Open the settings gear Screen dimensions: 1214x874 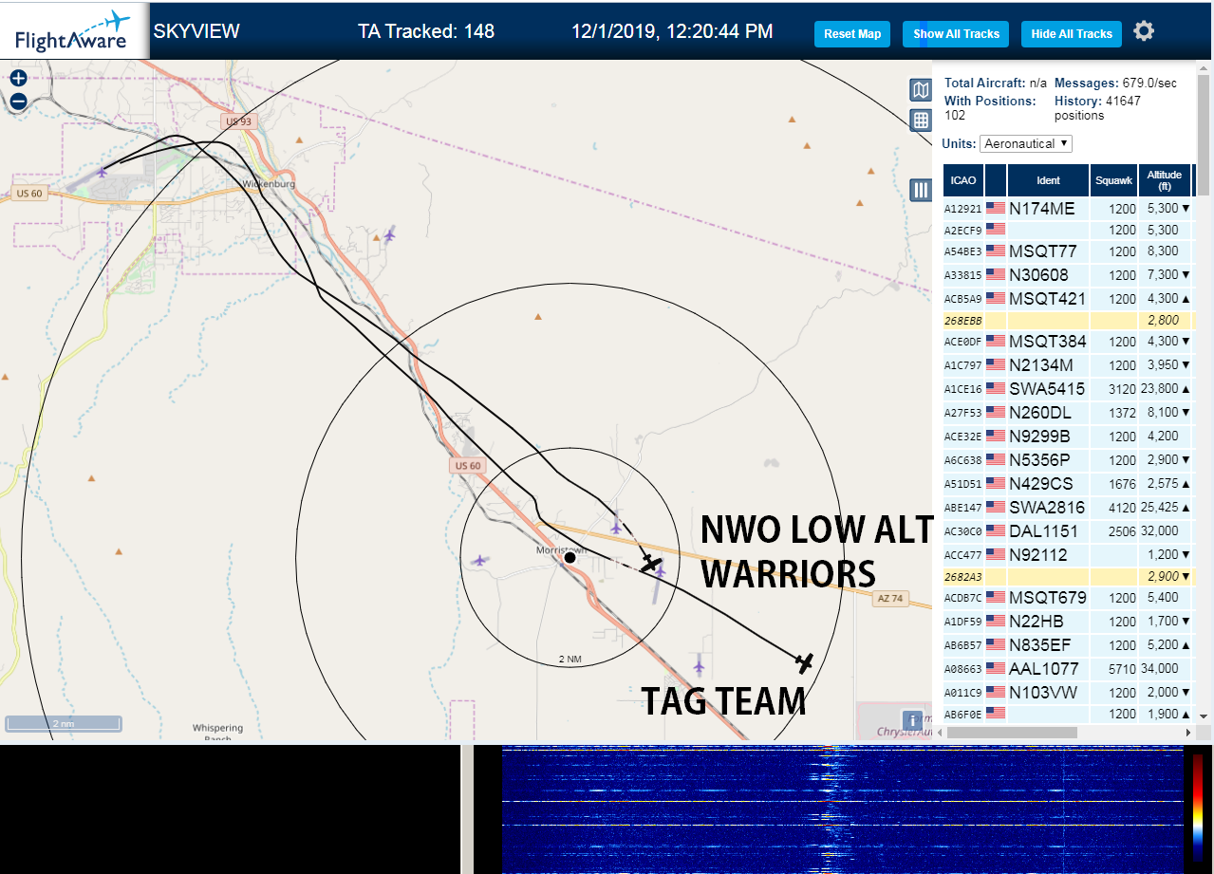click(x=1144, y=31)
